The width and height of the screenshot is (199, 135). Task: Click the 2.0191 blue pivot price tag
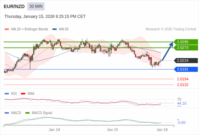coord(186,69)
